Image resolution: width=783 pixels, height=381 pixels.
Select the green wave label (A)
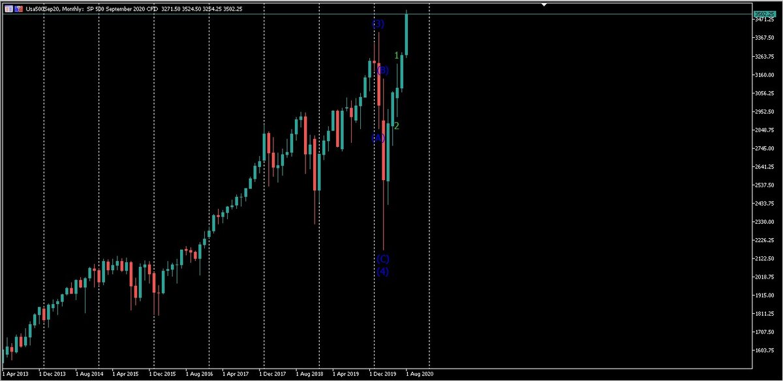point(376,137)
